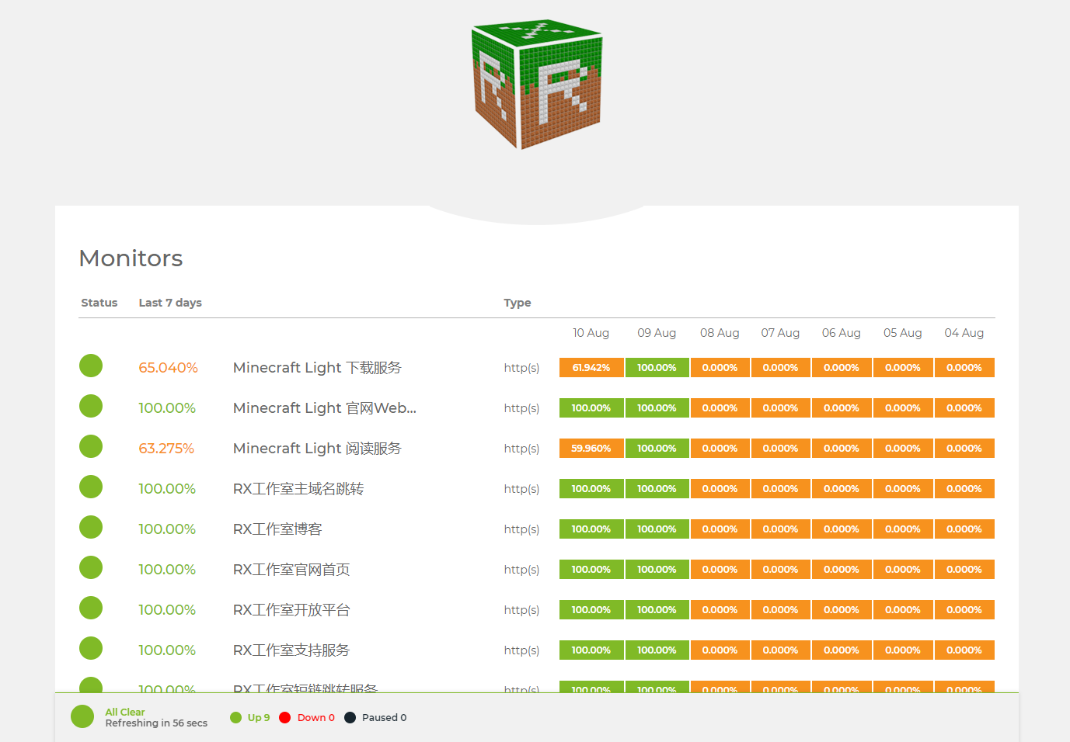
Task: Click green status dot for Minecraft Light 官网Web
Action: [x=91, y=406]
